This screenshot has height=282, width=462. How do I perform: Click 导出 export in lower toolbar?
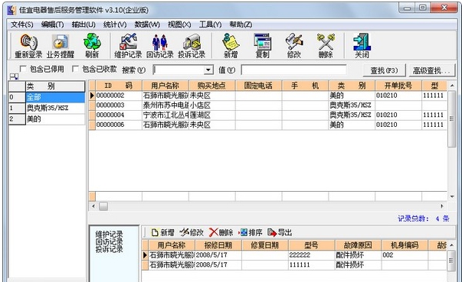click(x=280, y=232)
